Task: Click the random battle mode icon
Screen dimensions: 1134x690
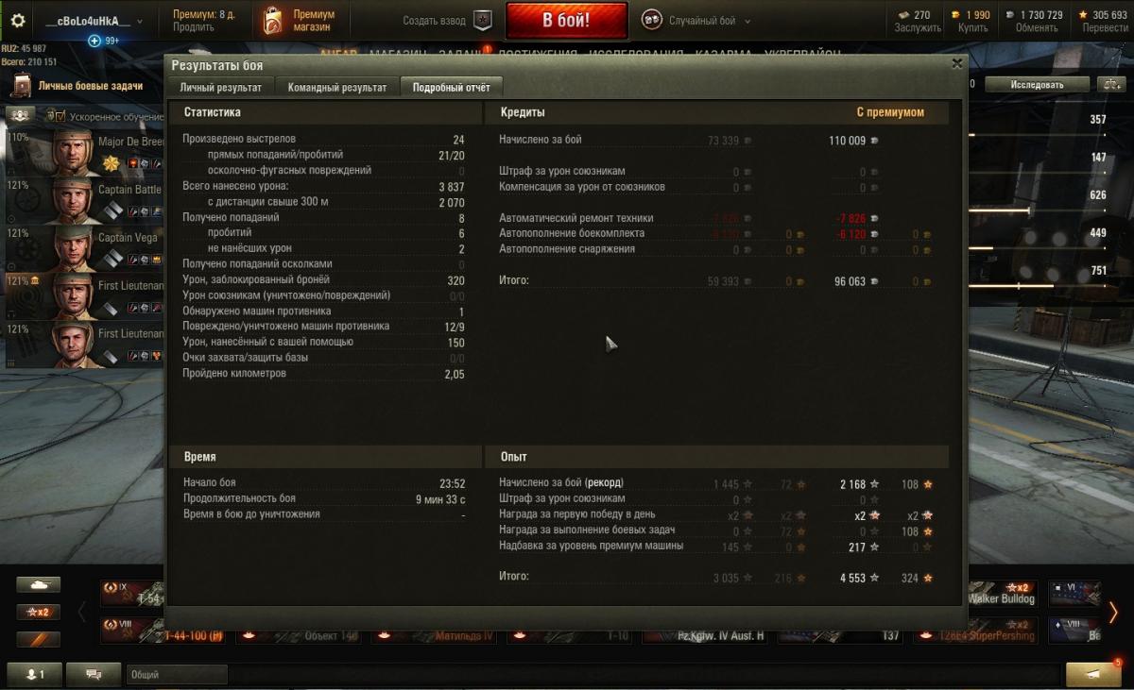Action: [652, 20]
